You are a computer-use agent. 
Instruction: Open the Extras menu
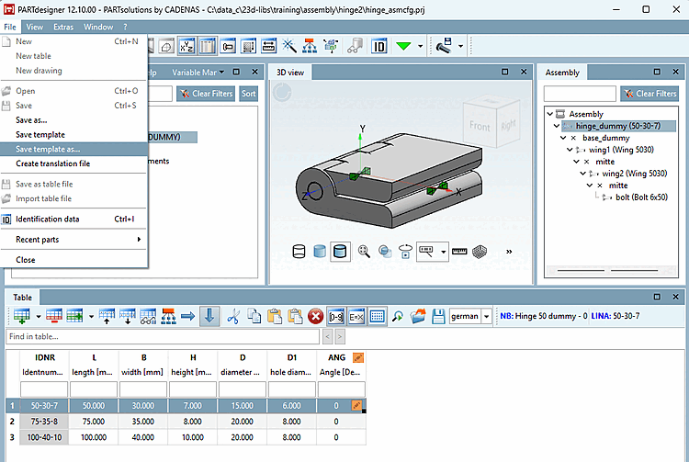click(x=63, y=27)
